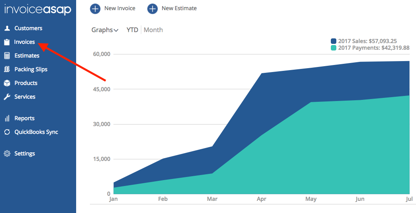Click the New Estimate plus icon
Viewport: 416px width, 213px height.
tap(152, 8)
